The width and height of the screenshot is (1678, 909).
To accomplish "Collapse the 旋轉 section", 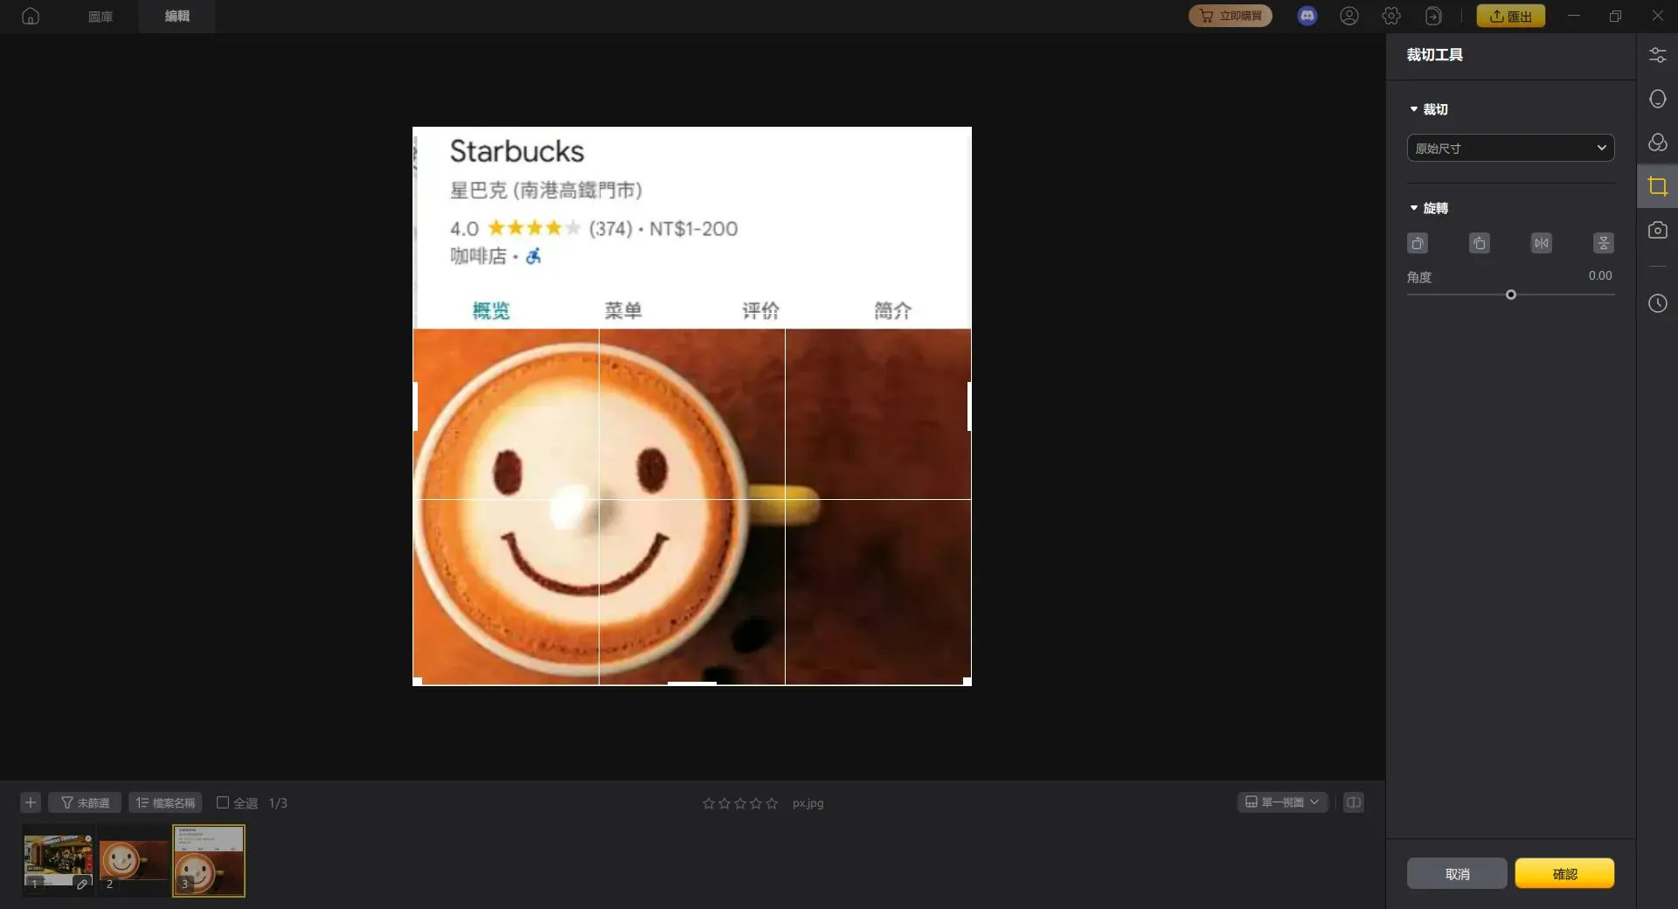I will pos(1414,208).
